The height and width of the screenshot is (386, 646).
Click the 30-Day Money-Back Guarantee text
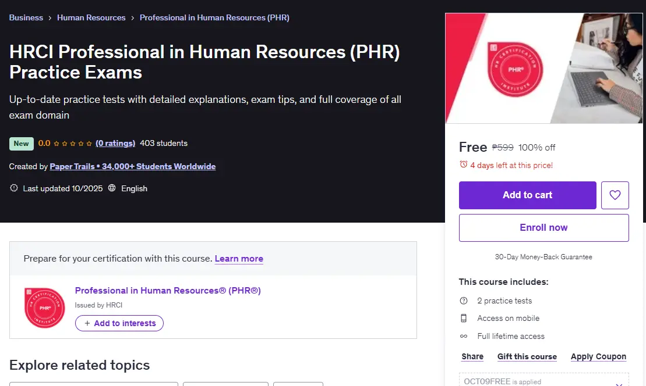click(x=543, y=257)
